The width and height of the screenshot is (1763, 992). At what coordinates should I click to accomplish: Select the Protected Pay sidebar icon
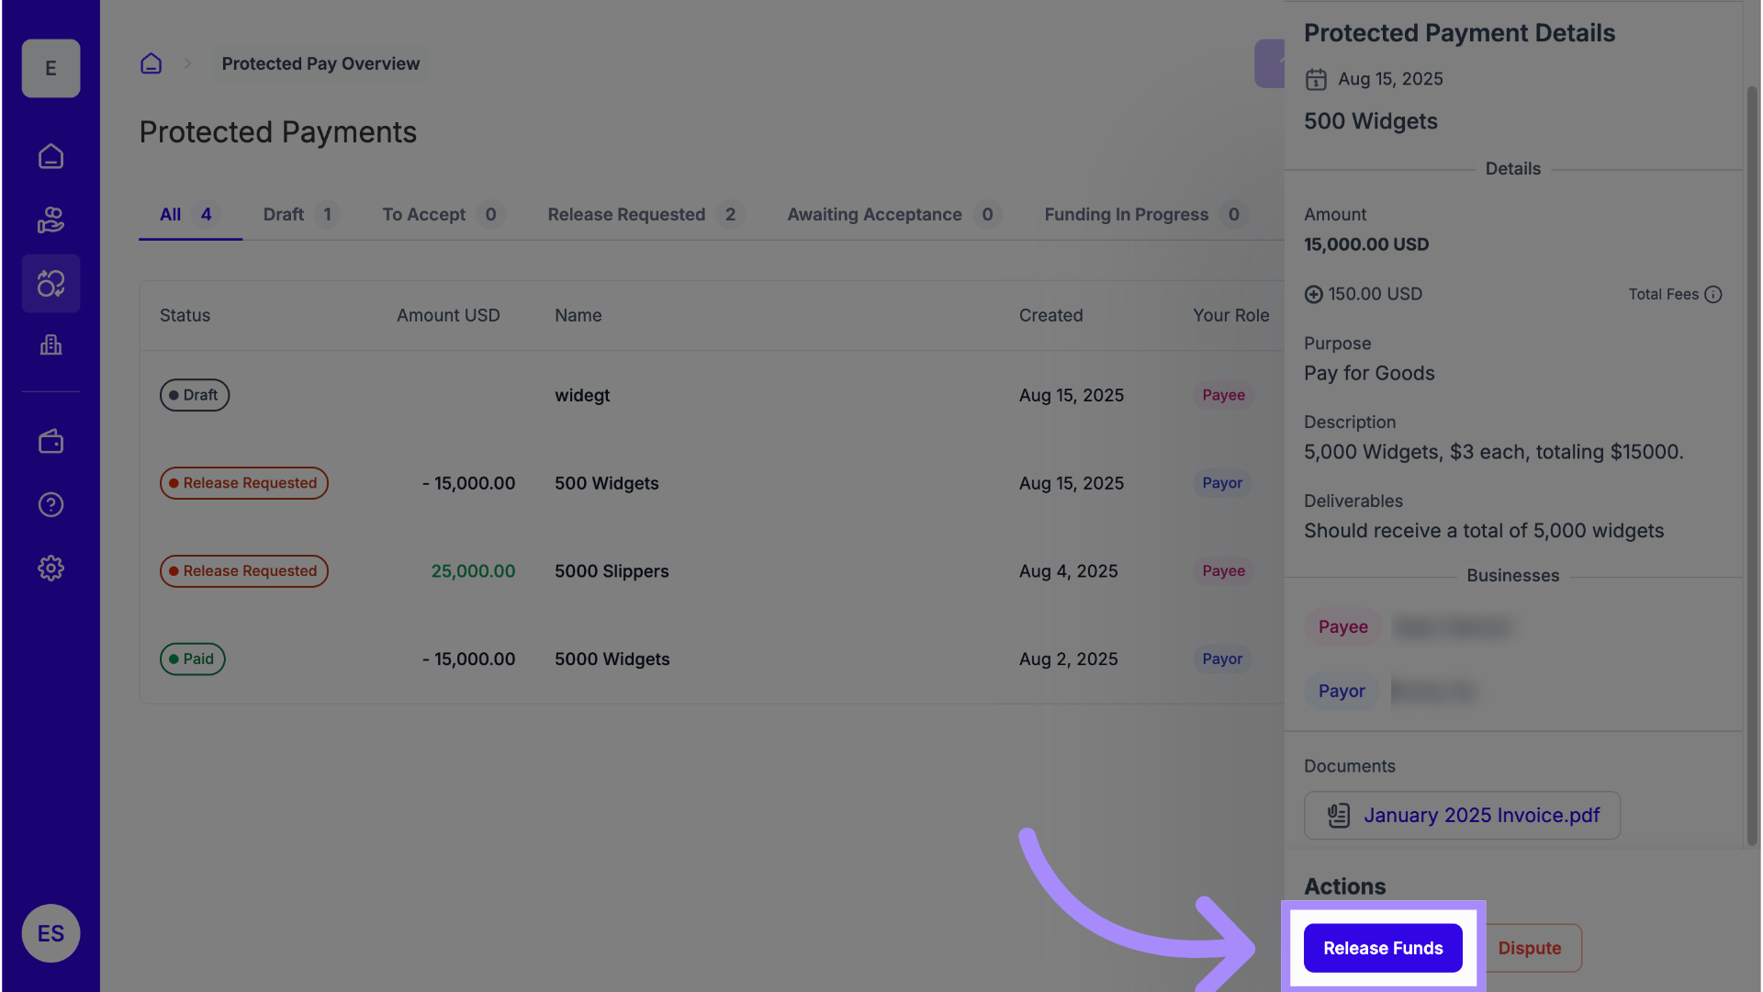[x=51, y=284]
